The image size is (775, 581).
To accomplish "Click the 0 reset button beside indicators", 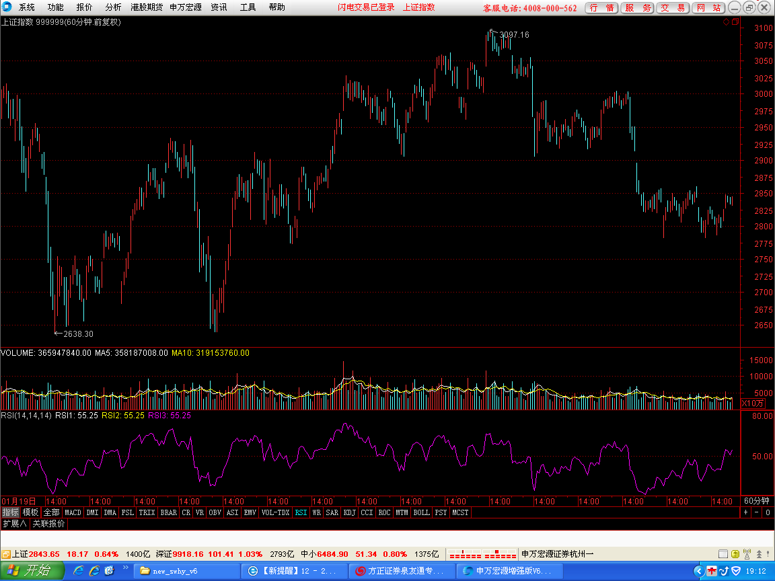I will click(x=768, y=512).
